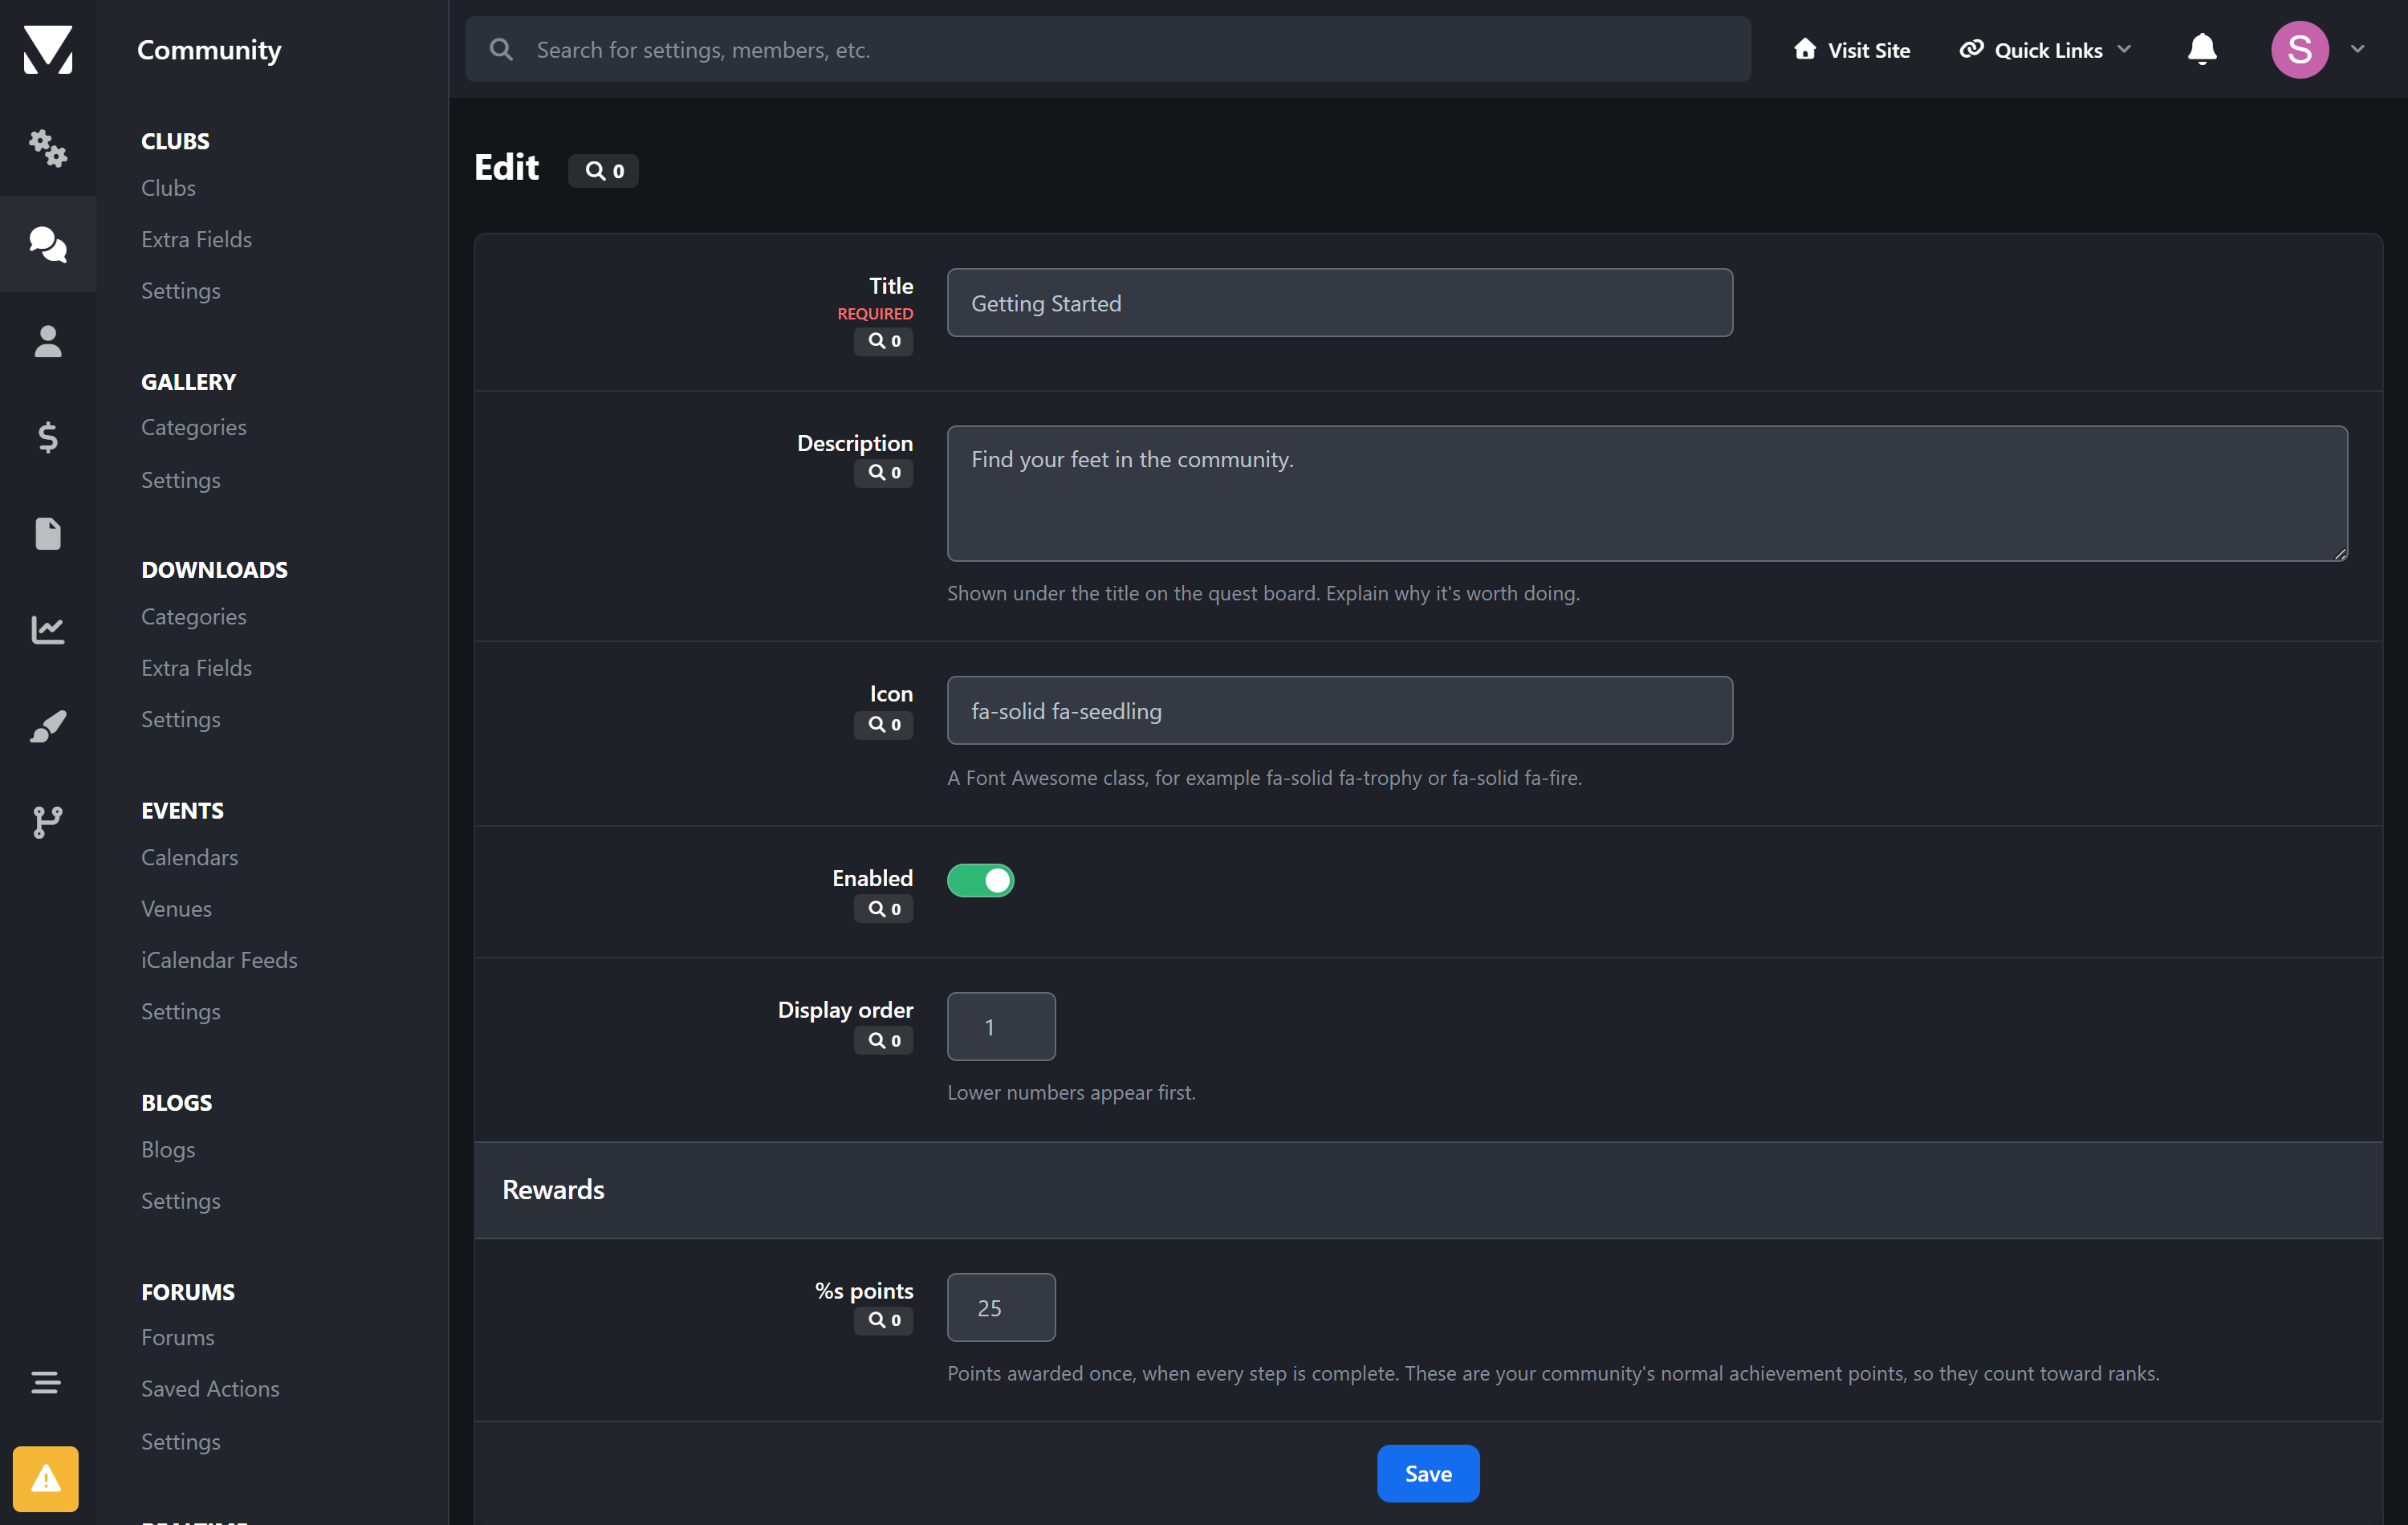Open Settings under Downloads

pos(181,719)
